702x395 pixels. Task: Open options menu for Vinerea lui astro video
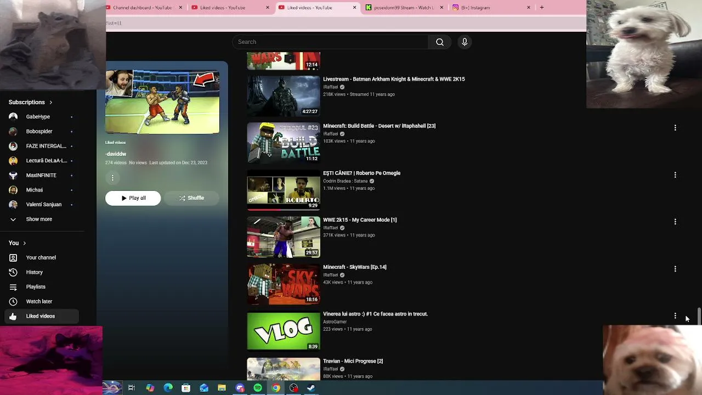[x=675, y=316]
